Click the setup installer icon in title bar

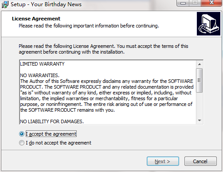point(5,4)
